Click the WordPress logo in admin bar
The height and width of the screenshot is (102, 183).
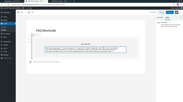(2, 8)
